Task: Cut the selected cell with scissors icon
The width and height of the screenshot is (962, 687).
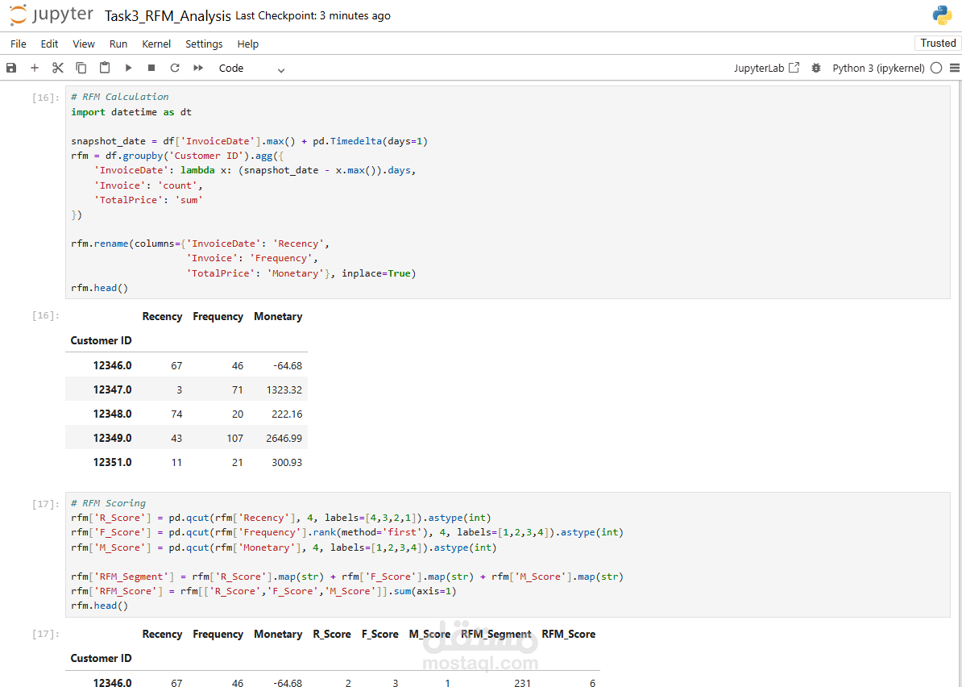Action: tap(58, 69)
